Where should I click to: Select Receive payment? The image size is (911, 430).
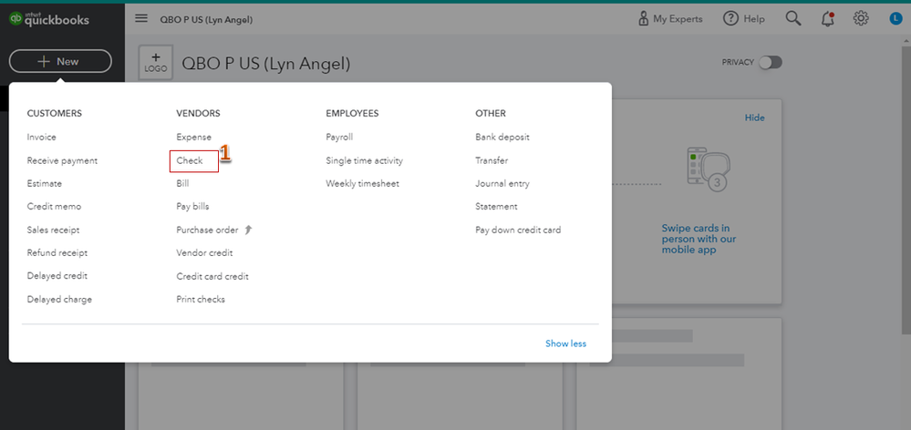pyautogui.click(x=62, y=160)
